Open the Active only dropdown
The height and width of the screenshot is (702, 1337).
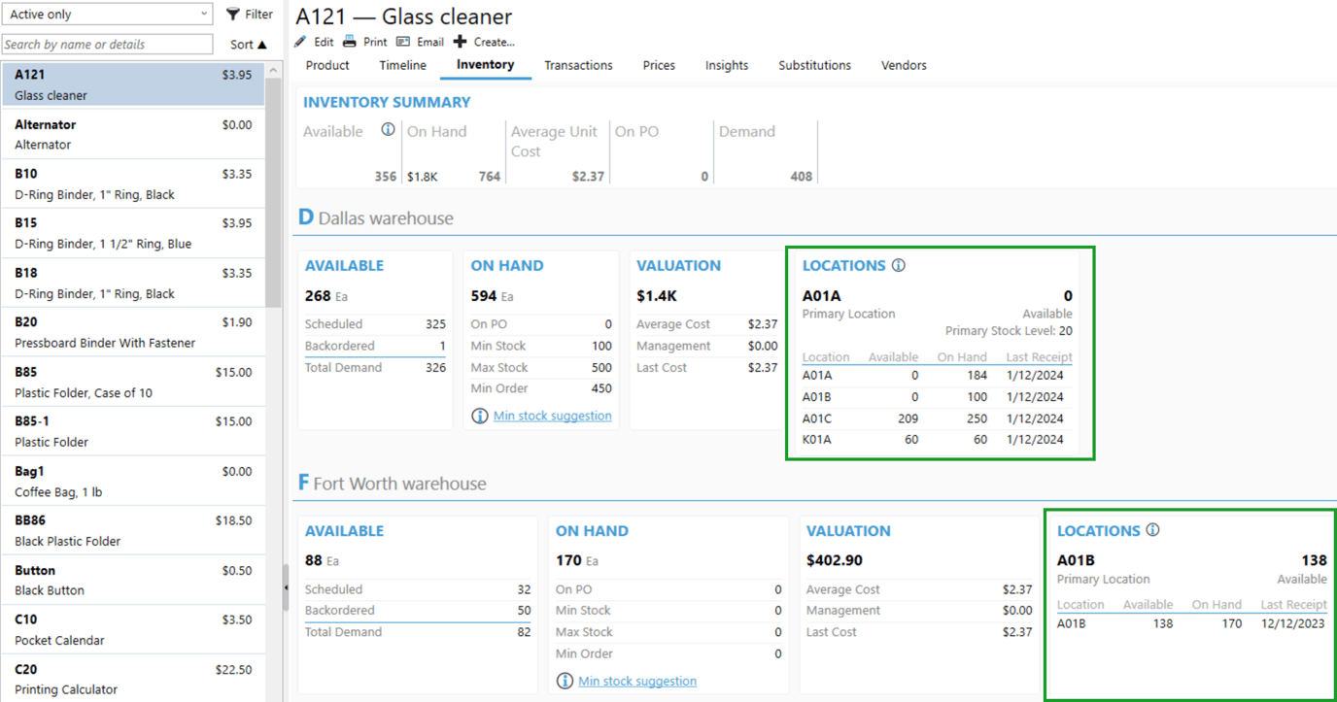107,15
